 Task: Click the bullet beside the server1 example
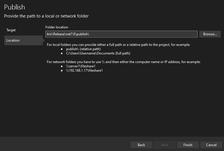tap(62, 66)
